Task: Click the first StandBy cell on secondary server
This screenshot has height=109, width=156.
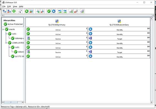Action: pyautogui.click(x=119, y=29)
